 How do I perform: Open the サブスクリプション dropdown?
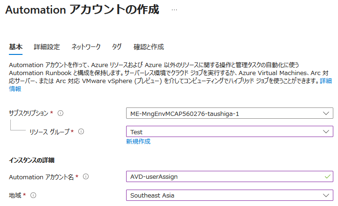tap(230, 114)
